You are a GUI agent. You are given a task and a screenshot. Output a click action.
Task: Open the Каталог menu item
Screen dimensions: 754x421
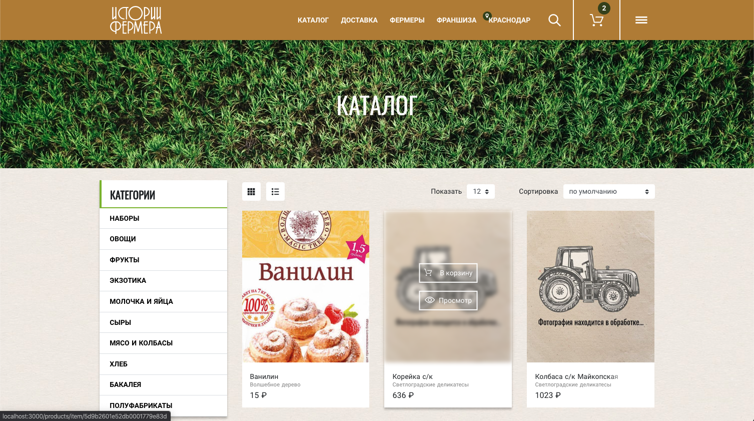(x=313, y=20)
